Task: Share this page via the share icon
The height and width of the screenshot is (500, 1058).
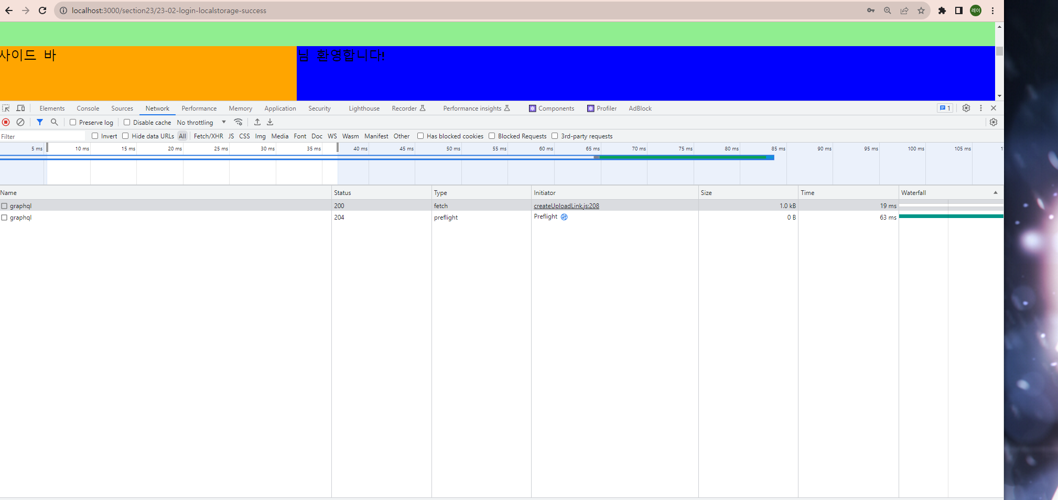Action: pos(904,10)
